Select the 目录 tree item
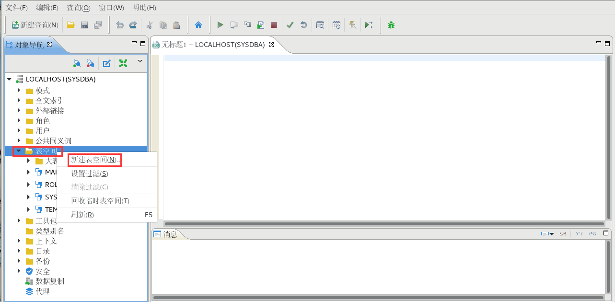The width and height of the screenshot is (615, 302). pos(43,251)
